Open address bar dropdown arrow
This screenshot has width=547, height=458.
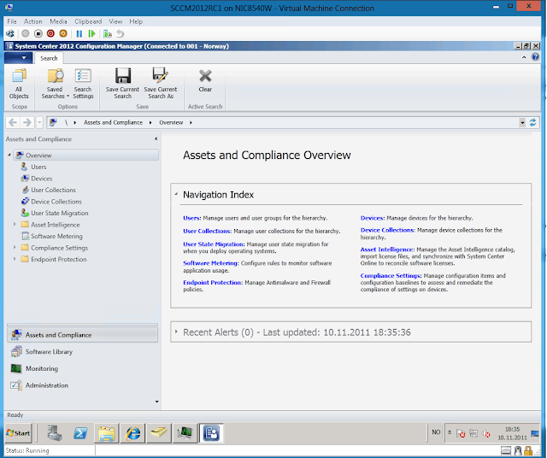[522, 122]
